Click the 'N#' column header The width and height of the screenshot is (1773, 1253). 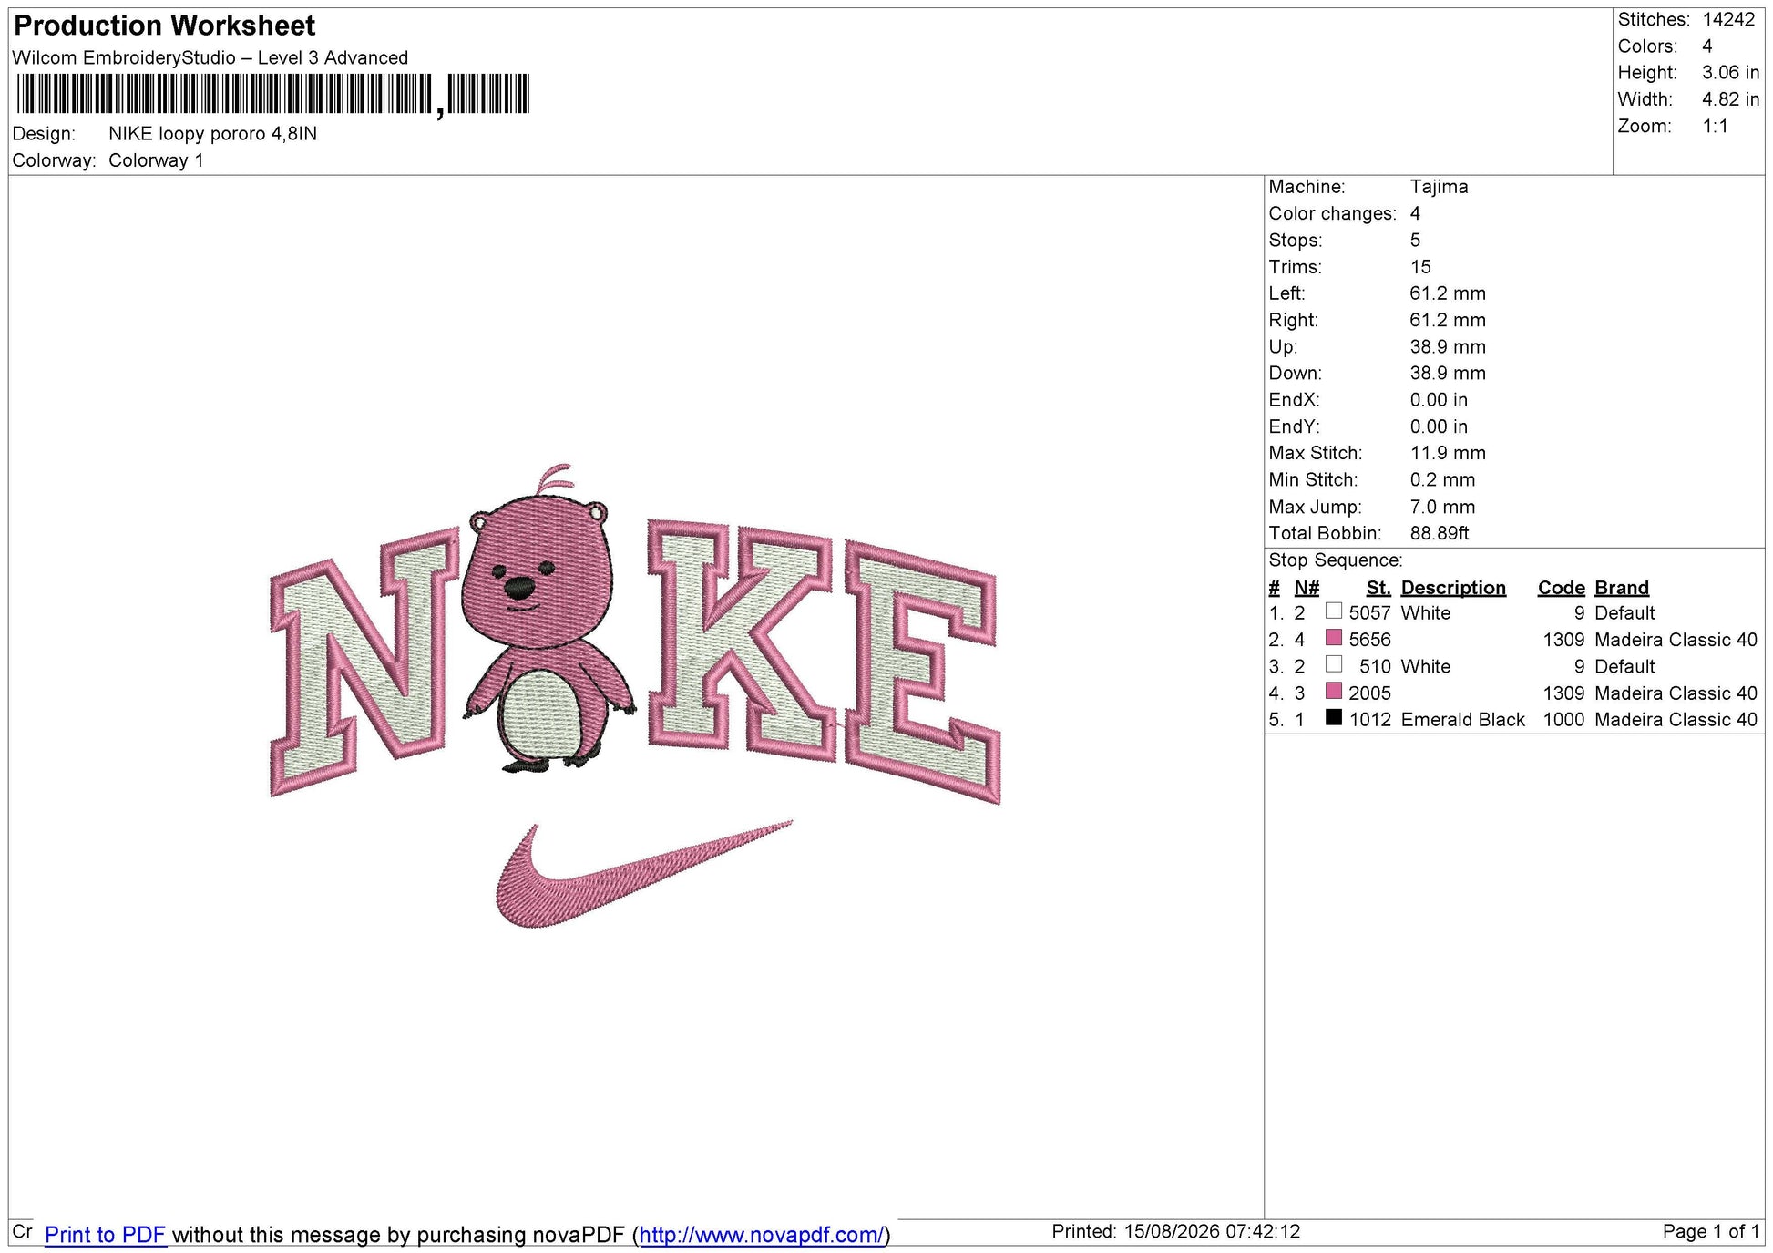point(1307,588)
